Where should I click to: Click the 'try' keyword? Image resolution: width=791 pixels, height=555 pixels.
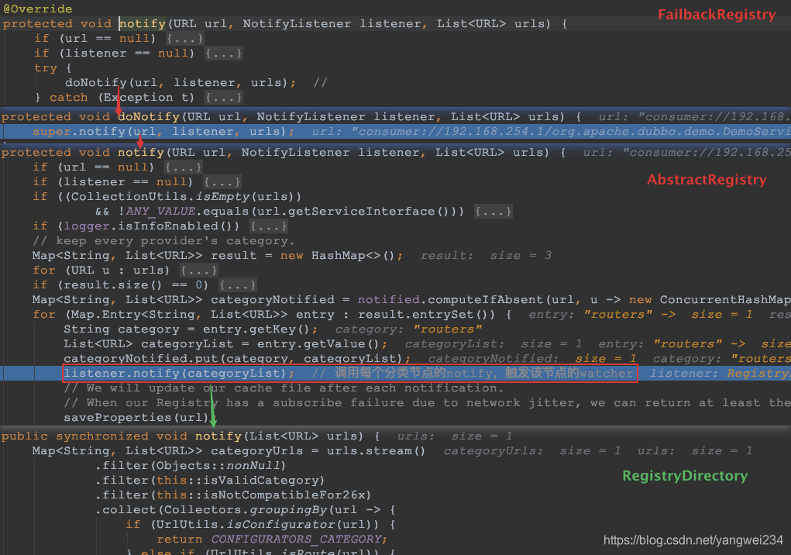(x=46, y=67)
